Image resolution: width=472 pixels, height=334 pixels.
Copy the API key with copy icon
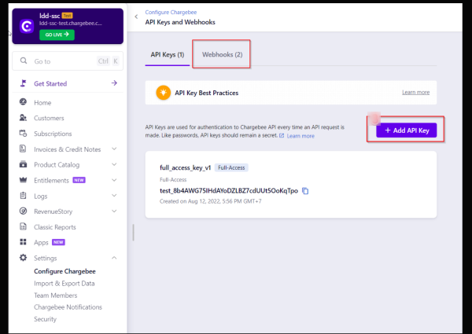(305, 191)
